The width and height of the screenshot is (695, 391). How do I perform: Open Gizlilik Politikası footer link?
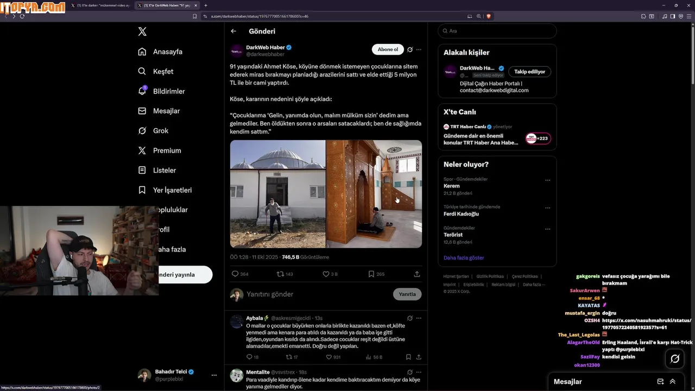(x=490, y=276)
